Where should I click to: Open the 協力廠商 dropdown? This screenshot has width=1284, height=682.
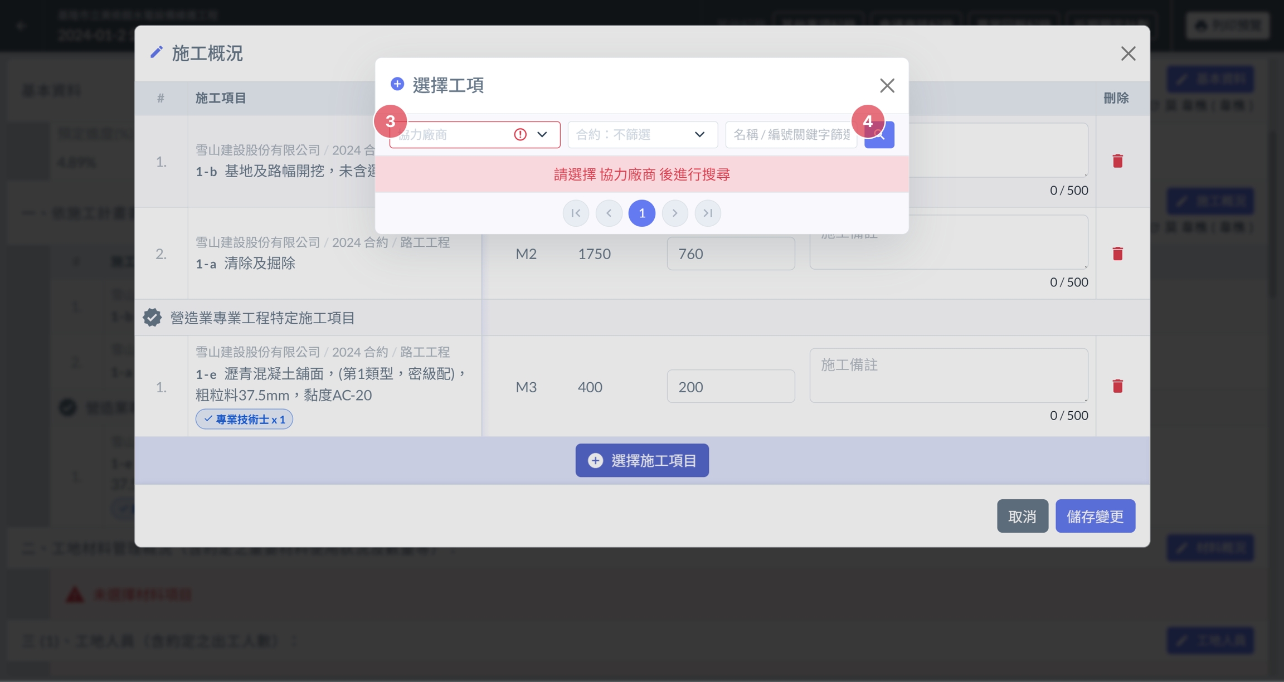(474, 135)
